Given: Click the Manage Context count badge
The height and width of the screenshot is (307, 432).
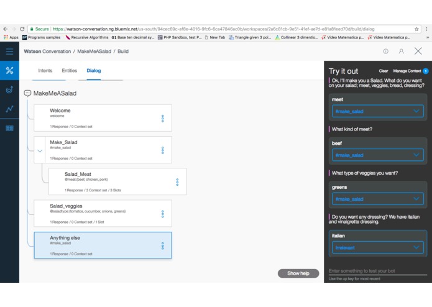Looking at the screenshot, I should [425, 71].
